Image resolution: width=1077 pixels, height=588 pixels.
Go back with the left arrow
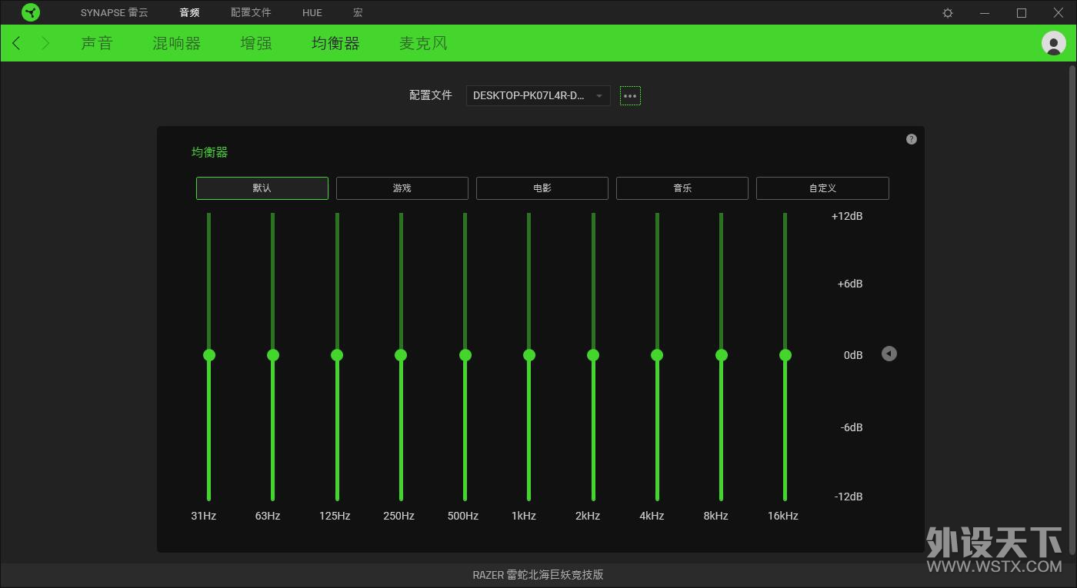[x=16, y=43]
